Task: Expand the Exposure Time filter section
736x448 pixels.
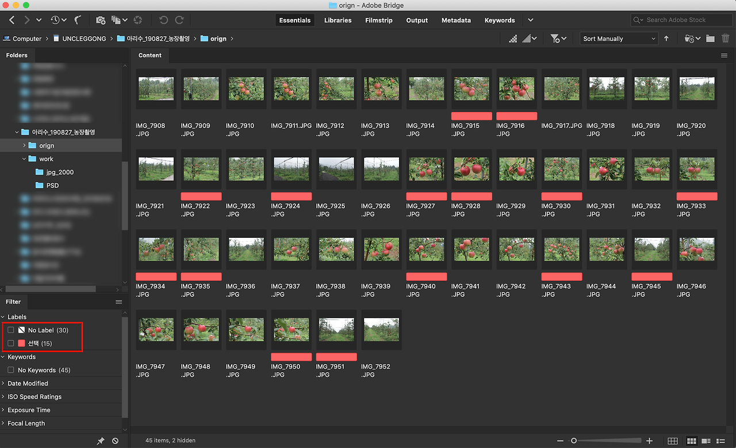Action: [x=3, y=410]
